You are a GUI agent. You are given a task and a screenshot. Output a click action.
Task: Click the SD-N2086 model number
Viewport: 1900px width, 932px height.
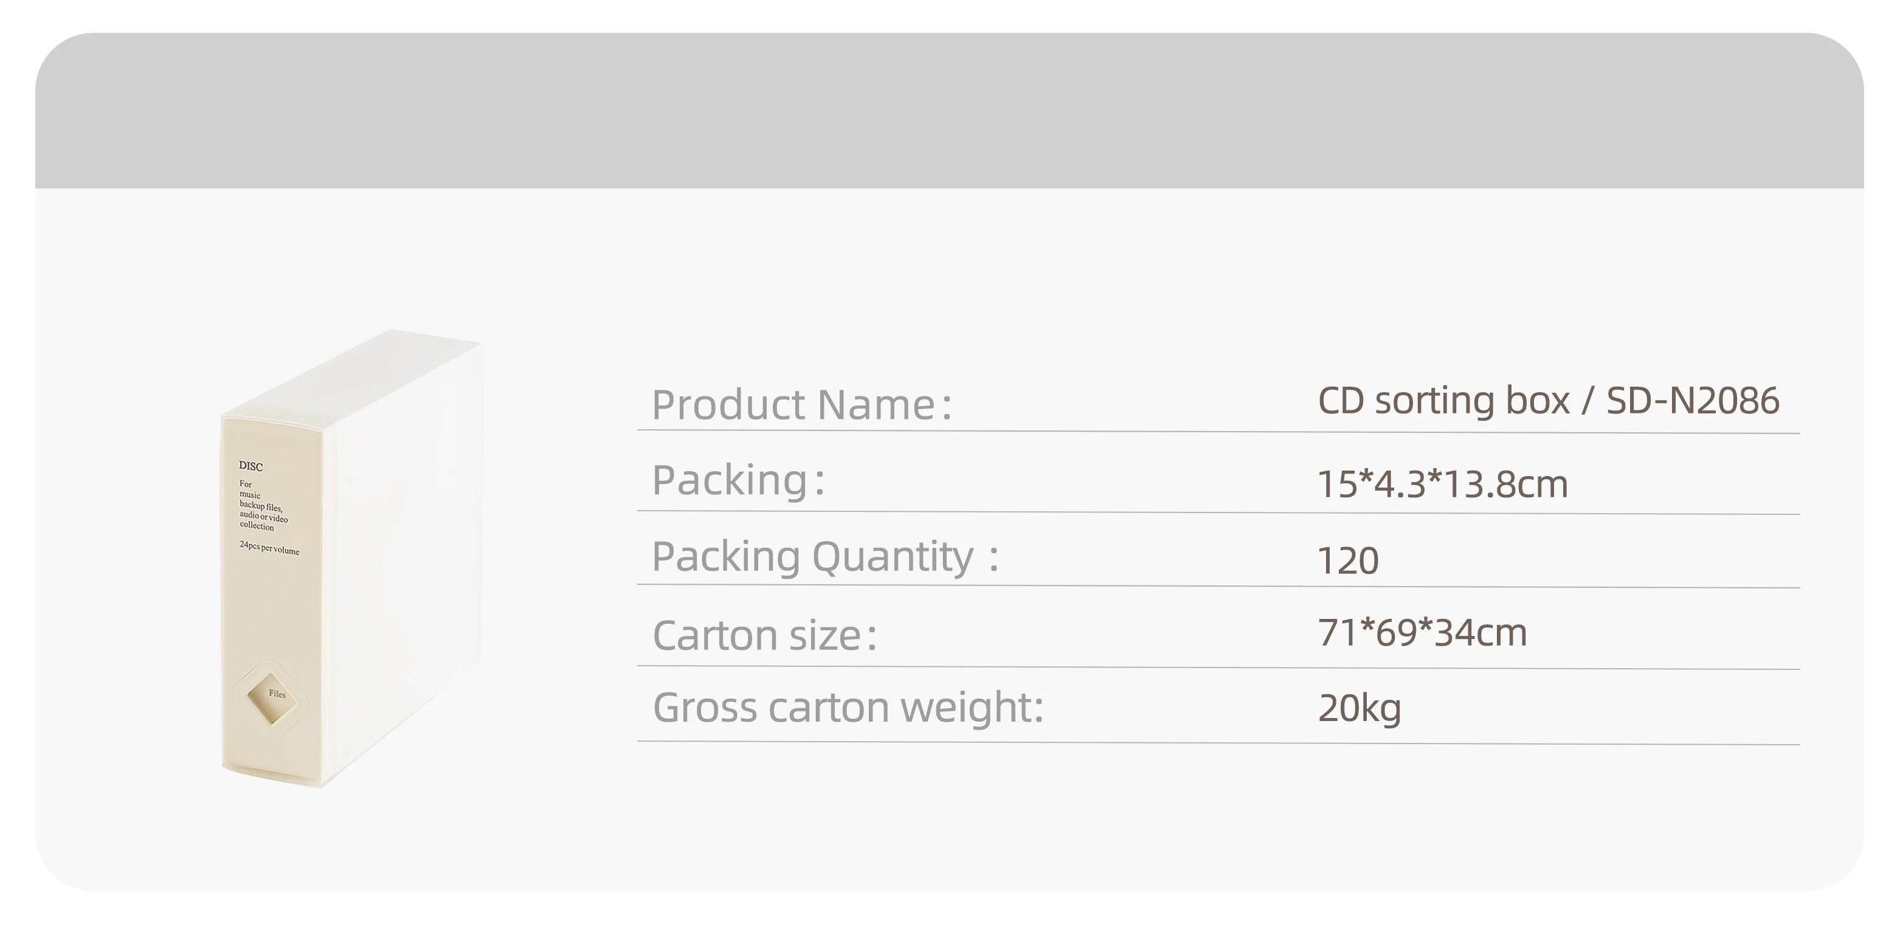[x=1693, y=401]
